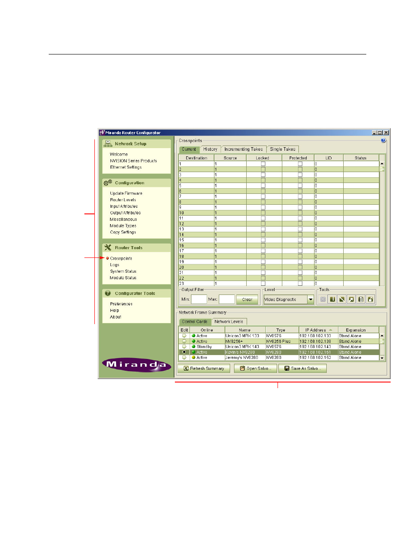Toggle Protected checkbox for destination 1
This screenshot has height=538, width=415.
[x=300, y=164]
